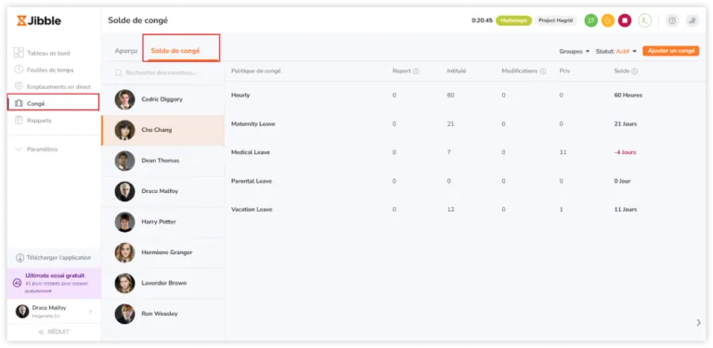Image resolution: width=713 pixels, height=348 pixels.
Task: Click the red stop timer button
Action: coord(625,20)
